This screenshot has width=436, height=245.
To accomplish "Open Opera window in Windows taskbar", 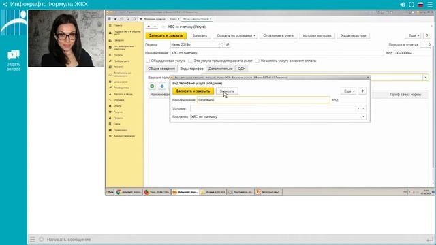I will pyautogui.click(x=157, y=192).
